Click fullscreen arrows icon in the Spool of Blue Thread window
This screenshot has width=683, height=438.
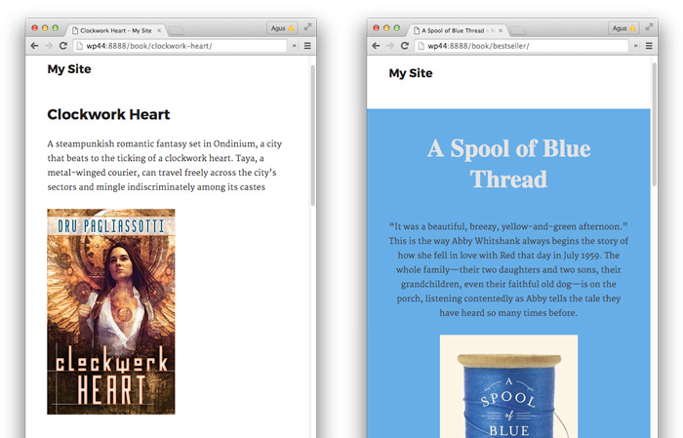coord(649,27)
